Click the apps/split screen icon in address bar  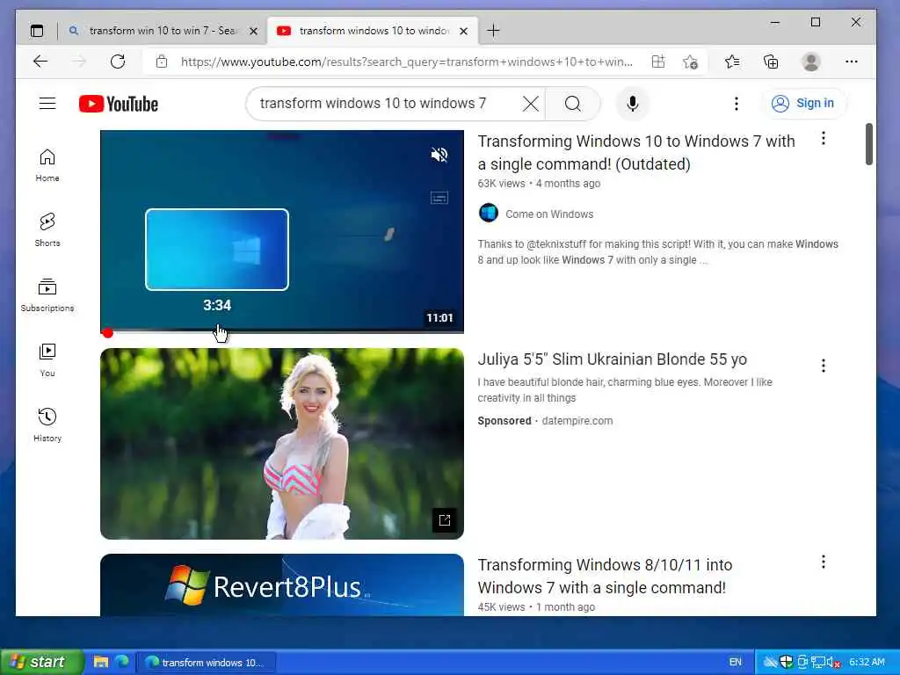tap(658, 62)
